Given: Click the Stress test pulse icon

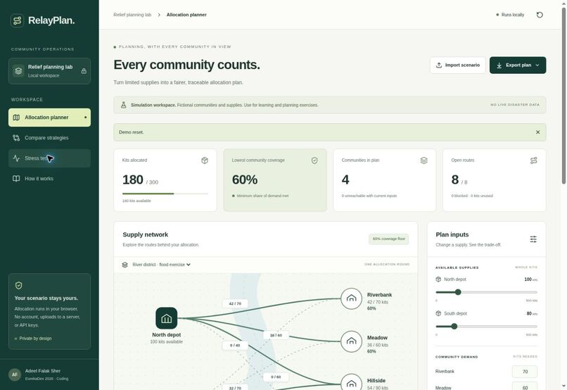Looking at the screenshot, I should tap(16, 158).
